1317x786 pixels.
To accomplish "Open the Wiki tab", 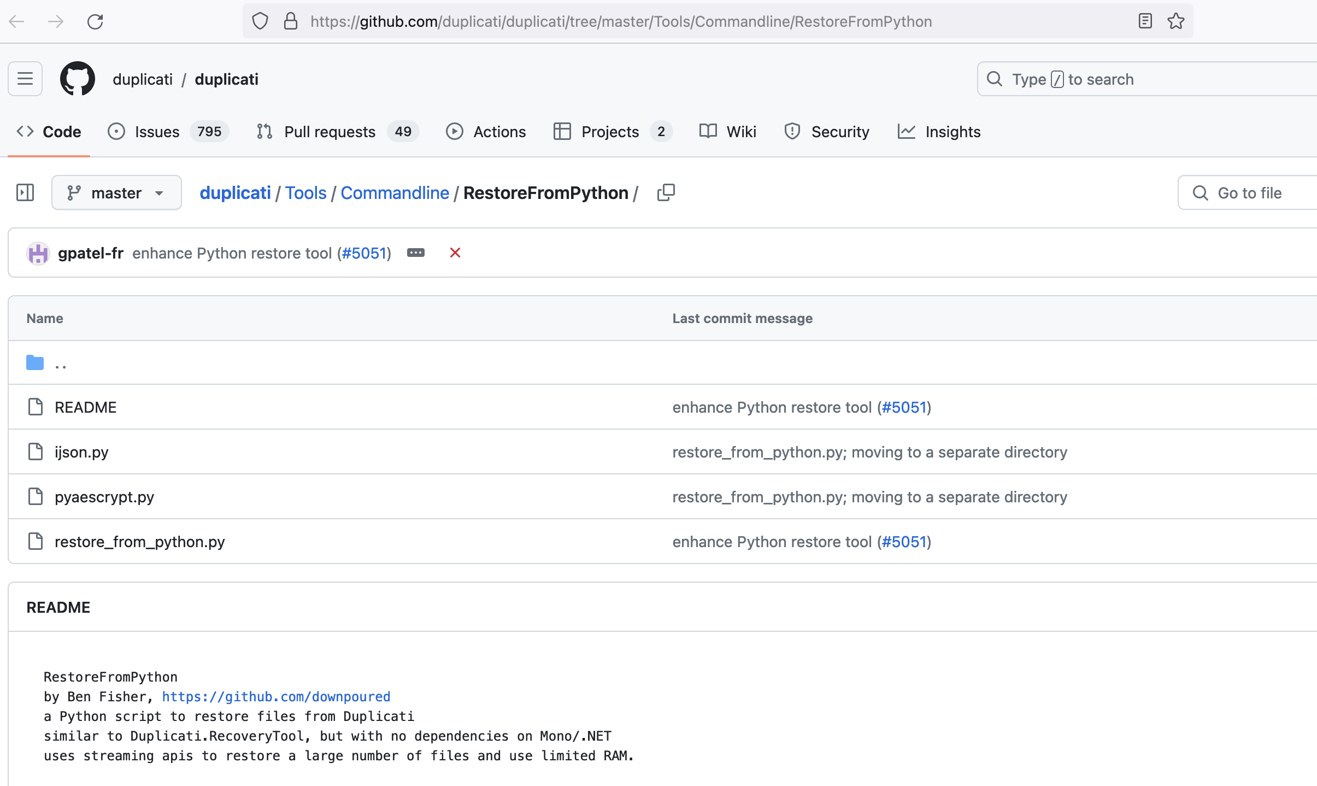I will click(728, 132).
